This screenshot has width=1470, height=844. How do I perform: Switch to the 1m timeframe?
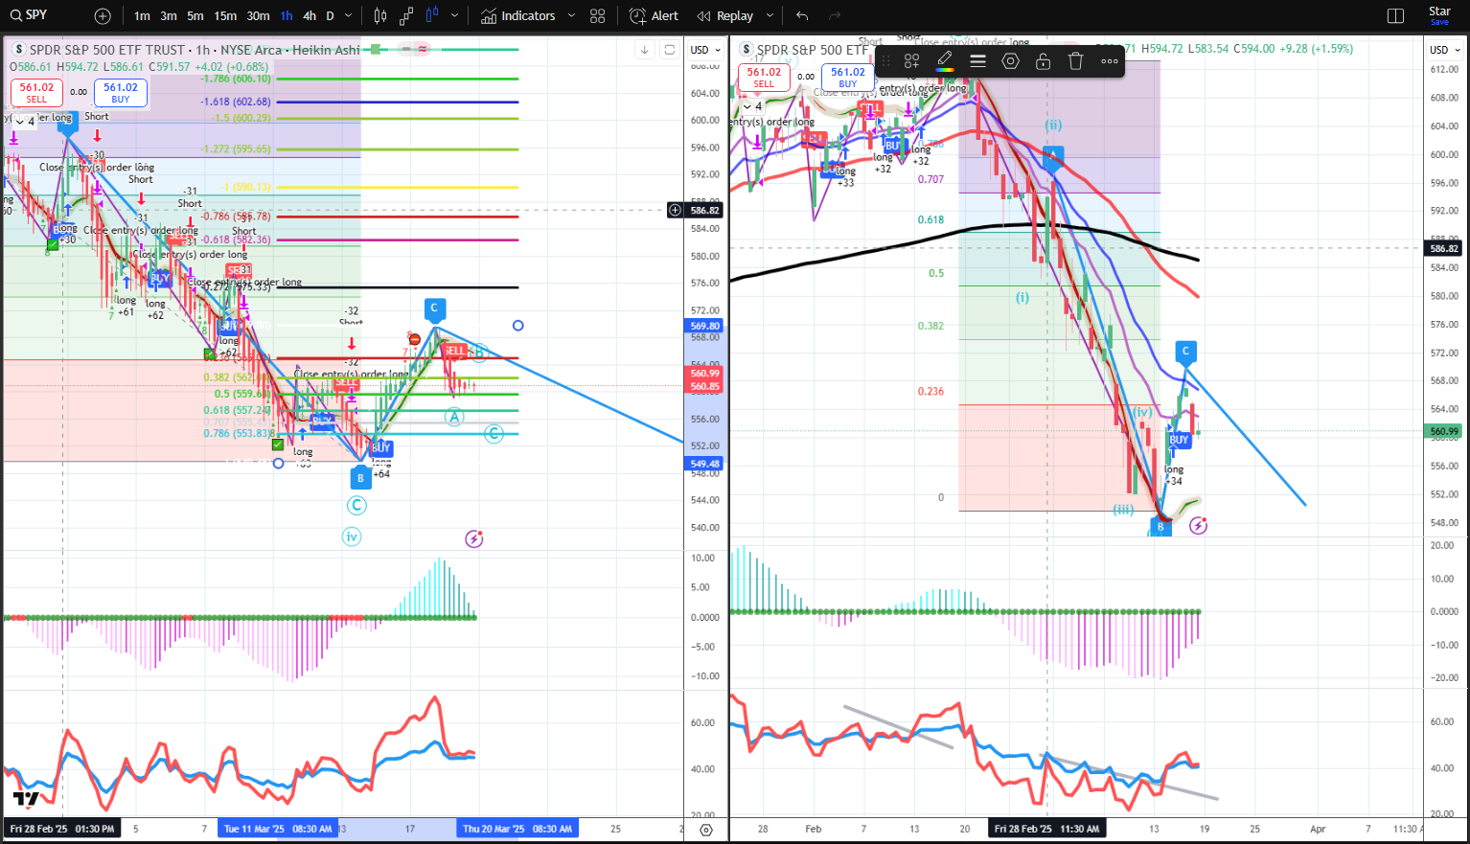142,16
